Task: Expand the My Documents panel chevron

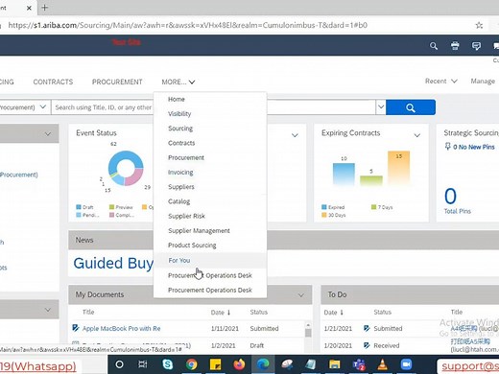Action: [301, 295]
